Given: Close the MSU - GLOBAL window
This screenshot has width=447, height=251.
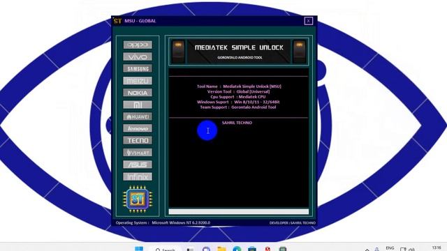Looking at the screenshot, I should coord(309,21).
